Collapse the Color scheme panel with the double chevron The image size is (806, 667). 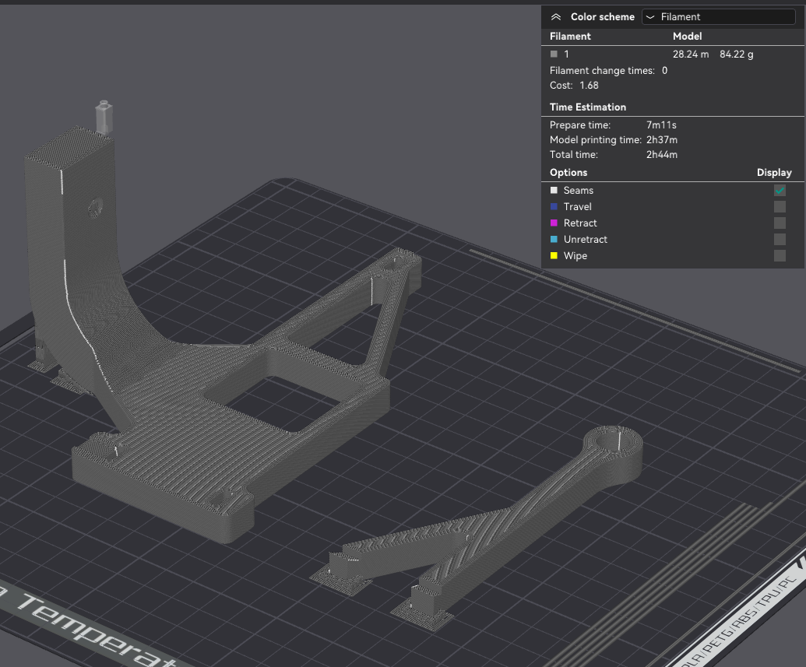pos(556,16)
